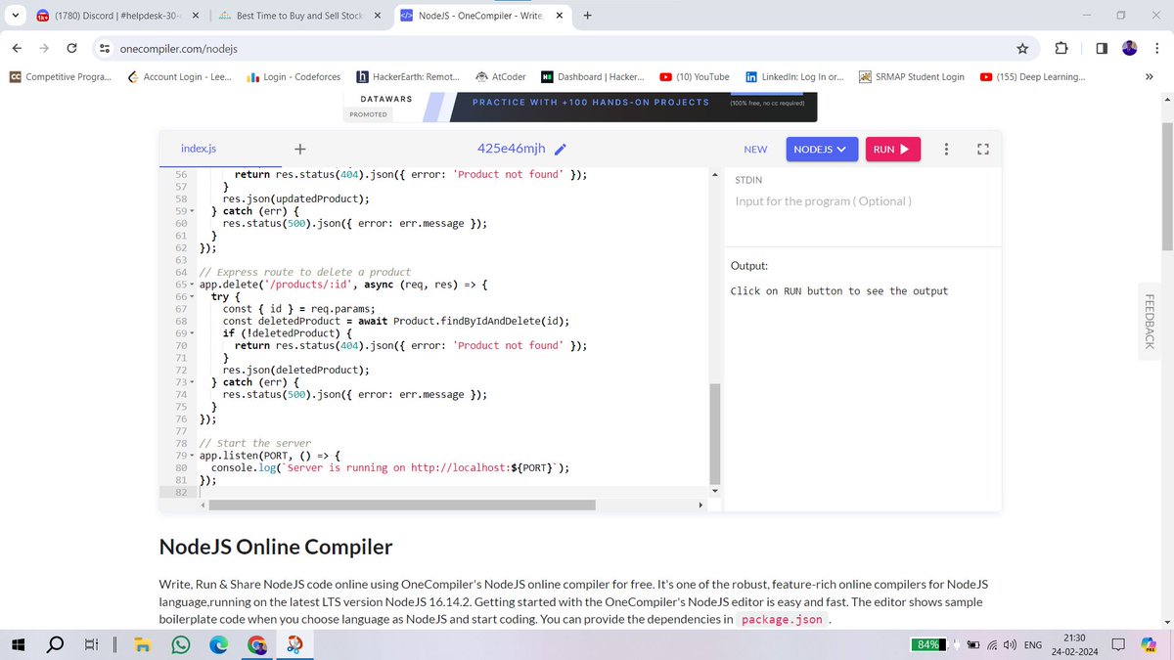Collapse code fold arrow at line 59

point(192,211)
